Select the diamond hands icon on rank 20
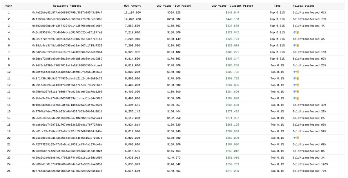348x178 pixels. (x=295, y=138)
